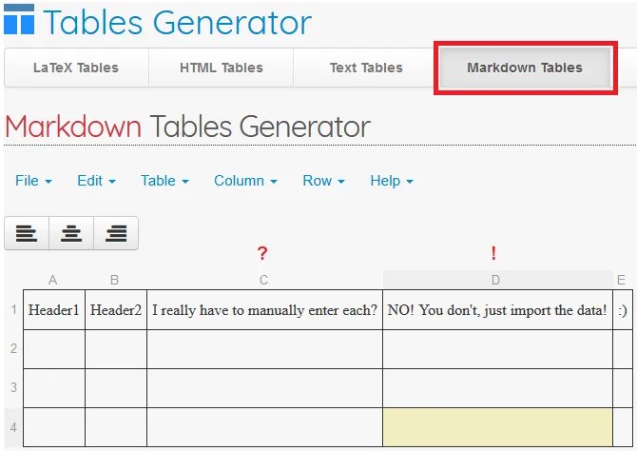The image size is (637, 451).
Task: Open the Table dropdown menu
Action: click(x=164, y=181)
